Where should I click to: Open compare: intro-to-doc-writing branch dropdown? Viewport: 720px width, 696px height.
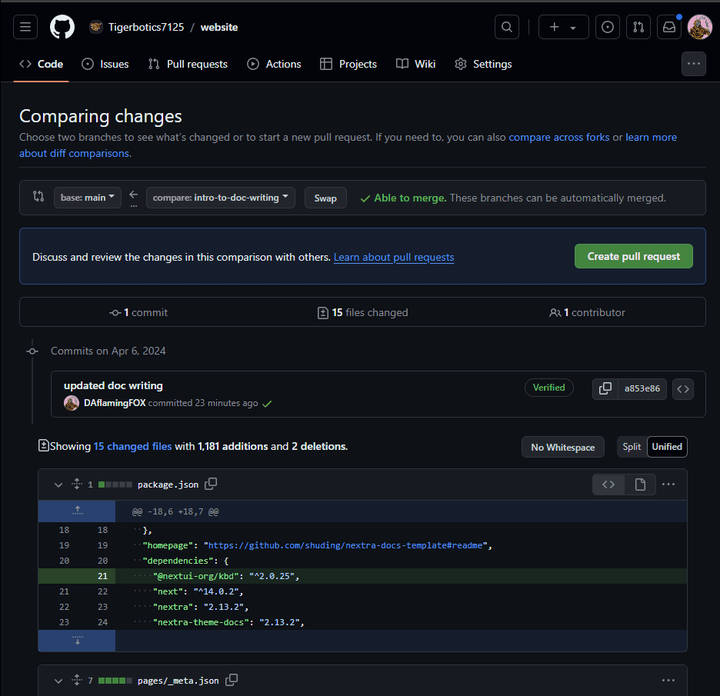coord(220,198)
